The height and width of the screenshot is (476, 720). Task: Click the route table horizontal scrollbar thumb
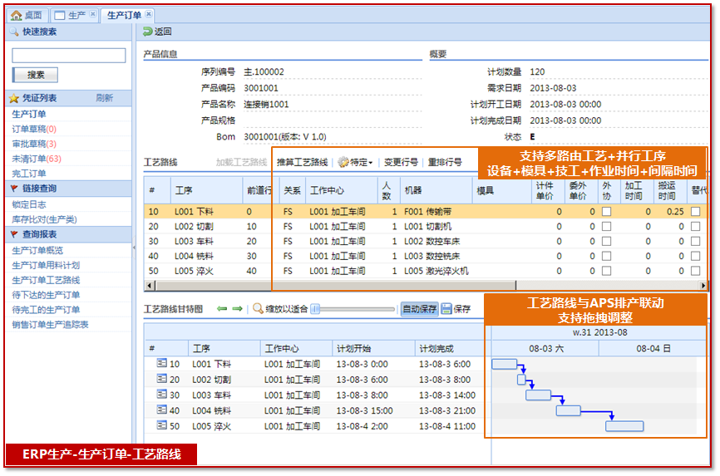tap(336, 286)
